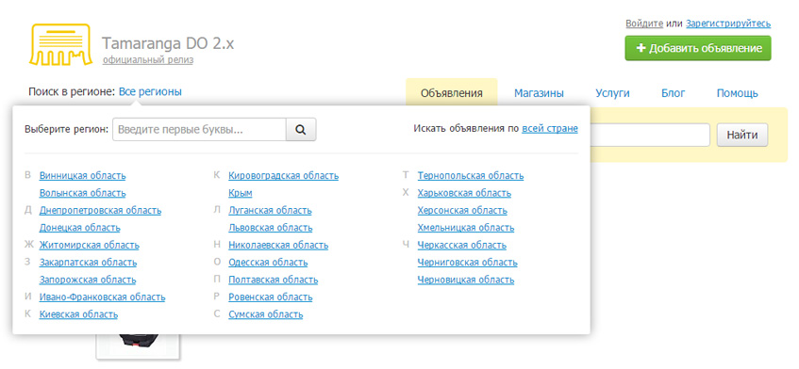
Task: Select Тернопольская область
Action: point(471,176)
